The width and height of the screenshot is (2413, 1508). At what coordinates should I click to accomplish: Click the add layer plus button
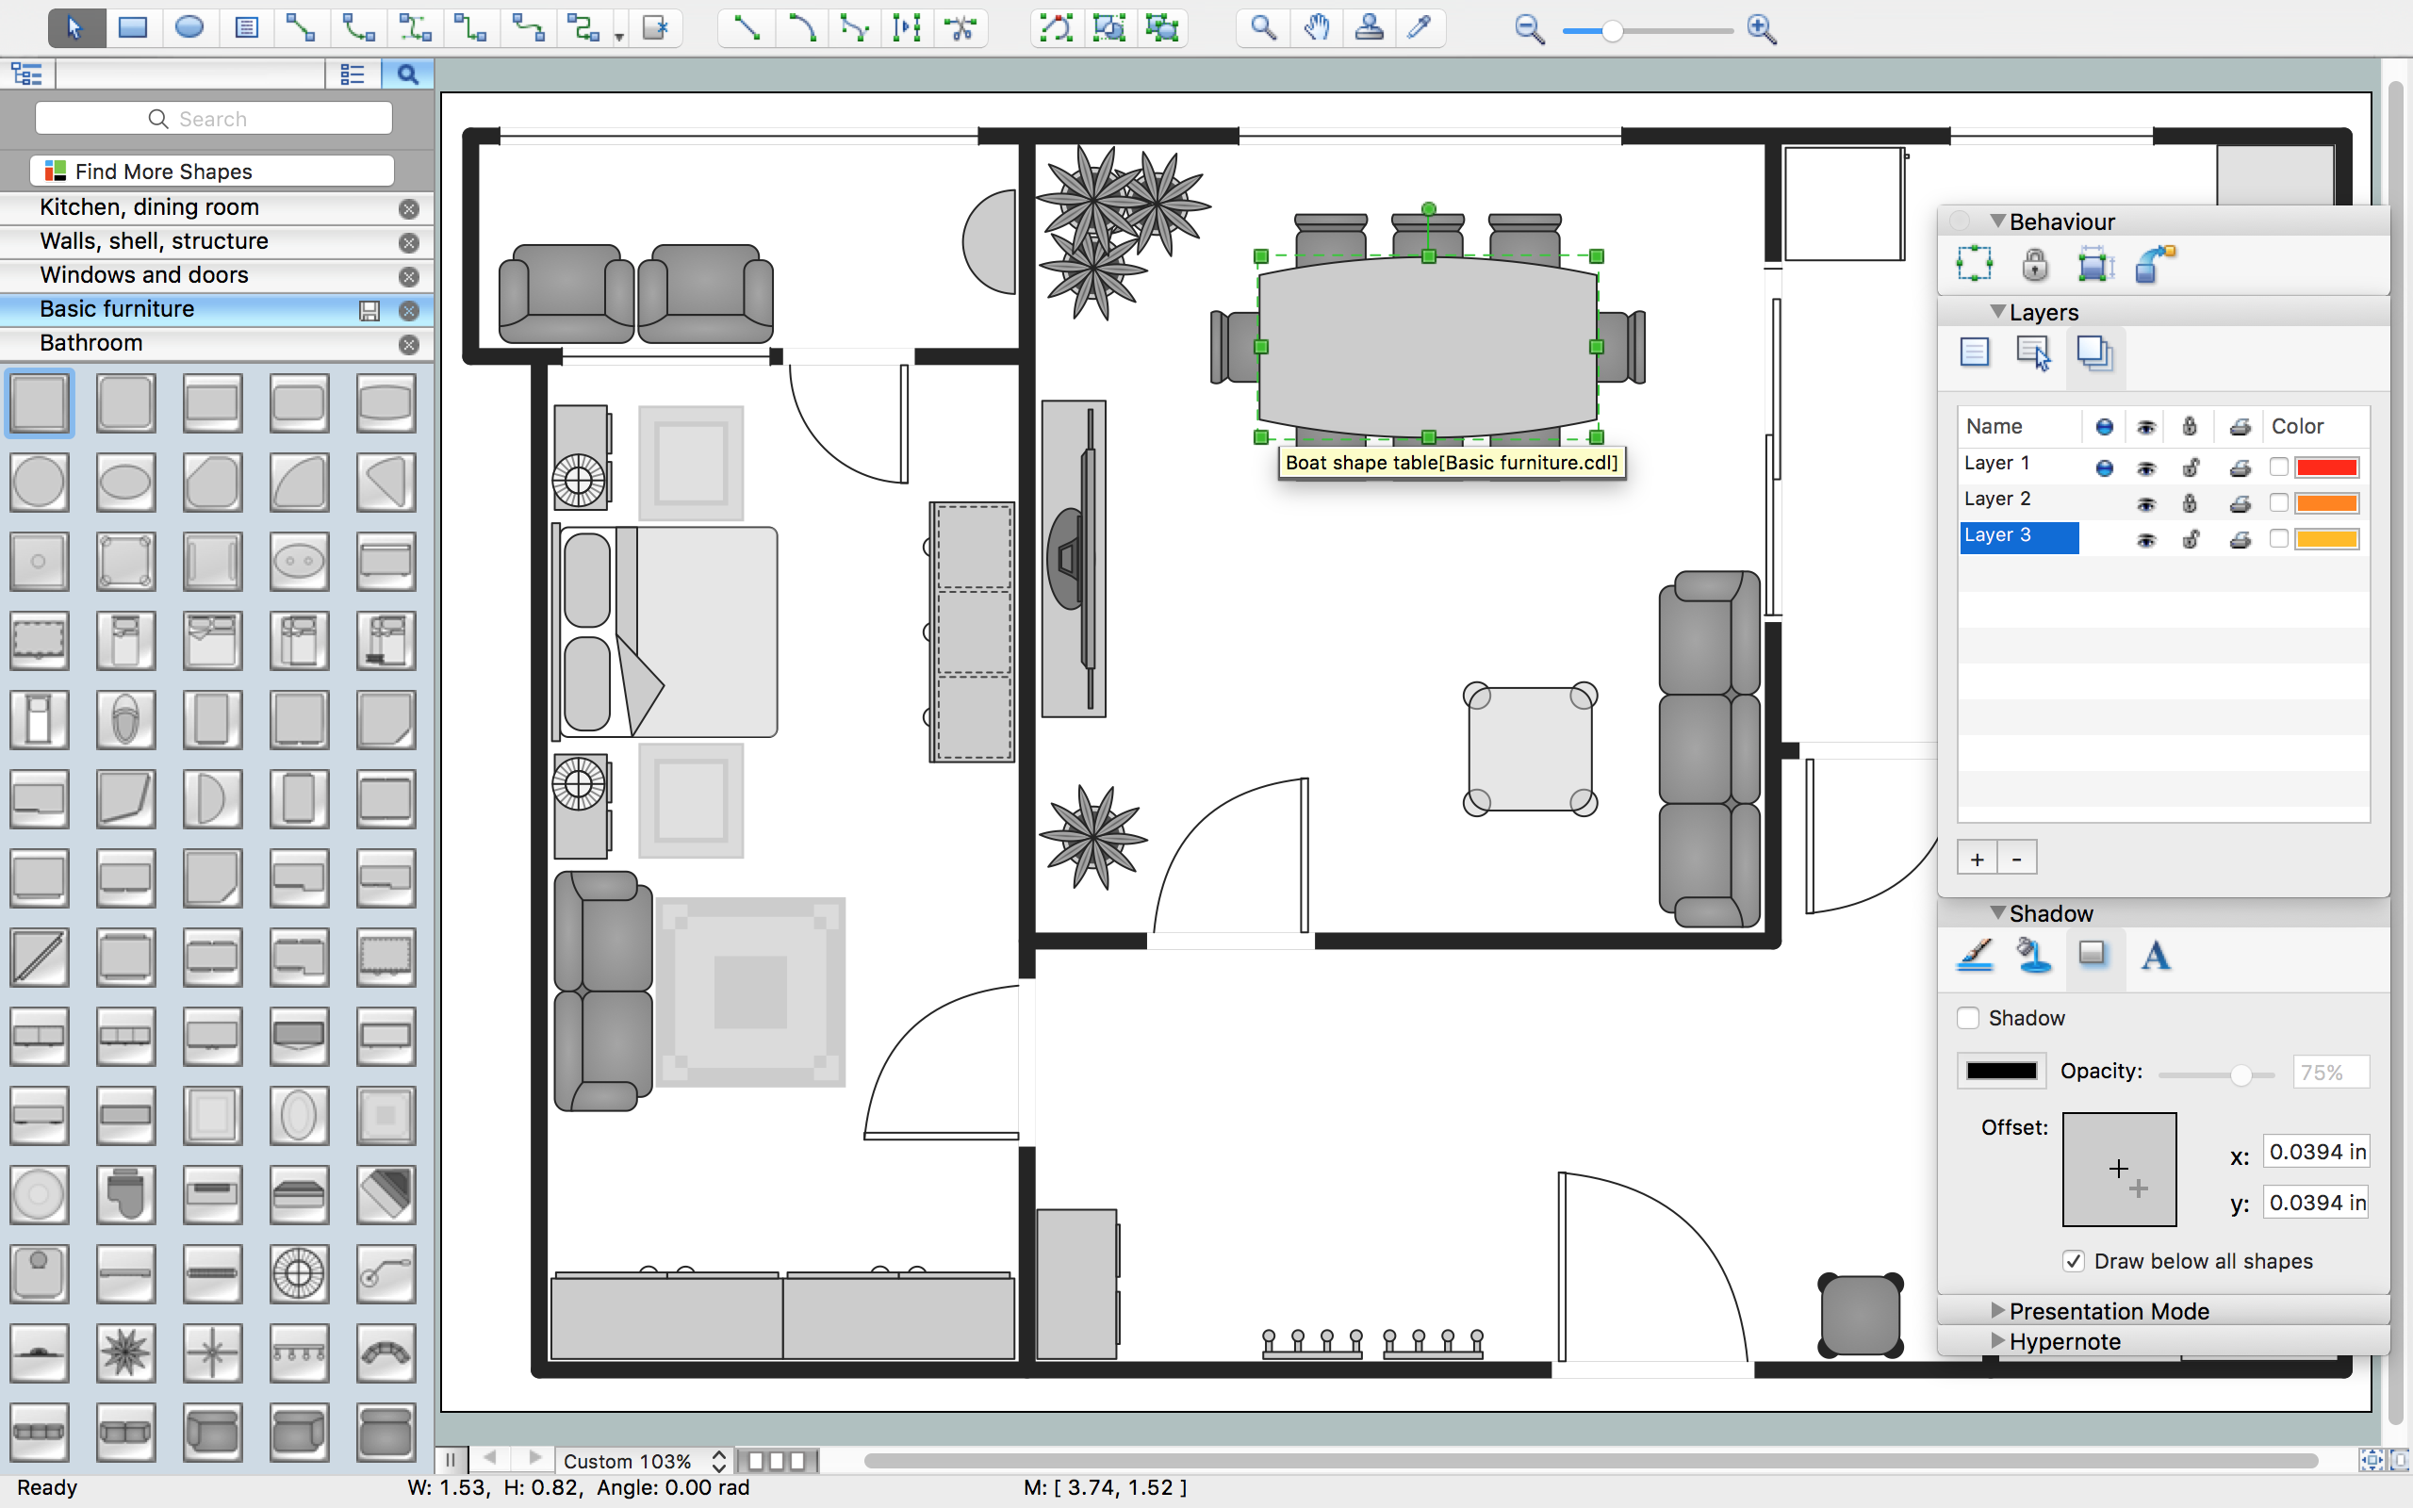pyautogui.click(x=1977, y=857)
